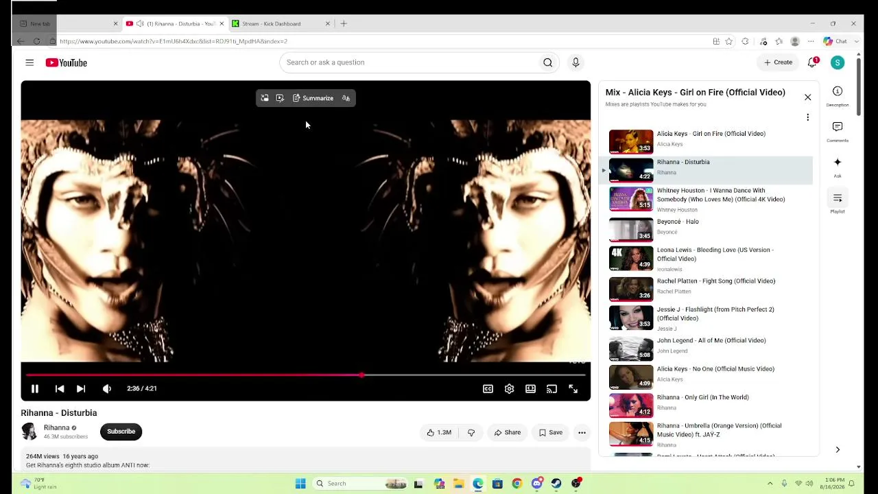This screenshot has width=878, height=494.
Task: Subscribe to Rihanna's channel
Action: tap(121, 432)
